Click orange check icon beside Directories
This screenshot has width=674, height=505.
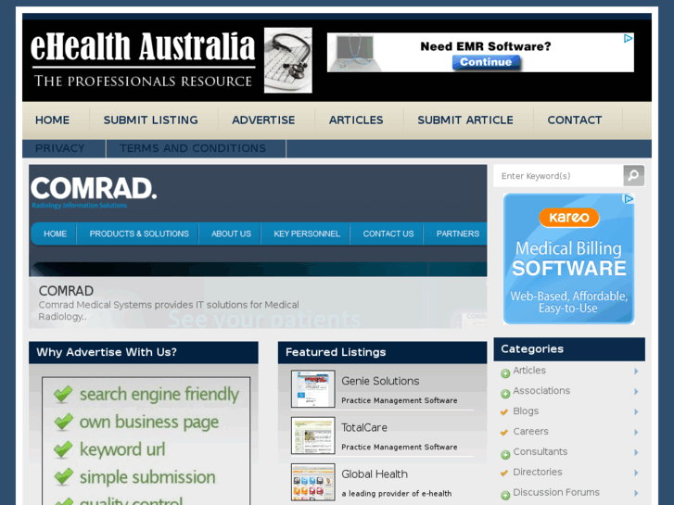click(504, 473)
